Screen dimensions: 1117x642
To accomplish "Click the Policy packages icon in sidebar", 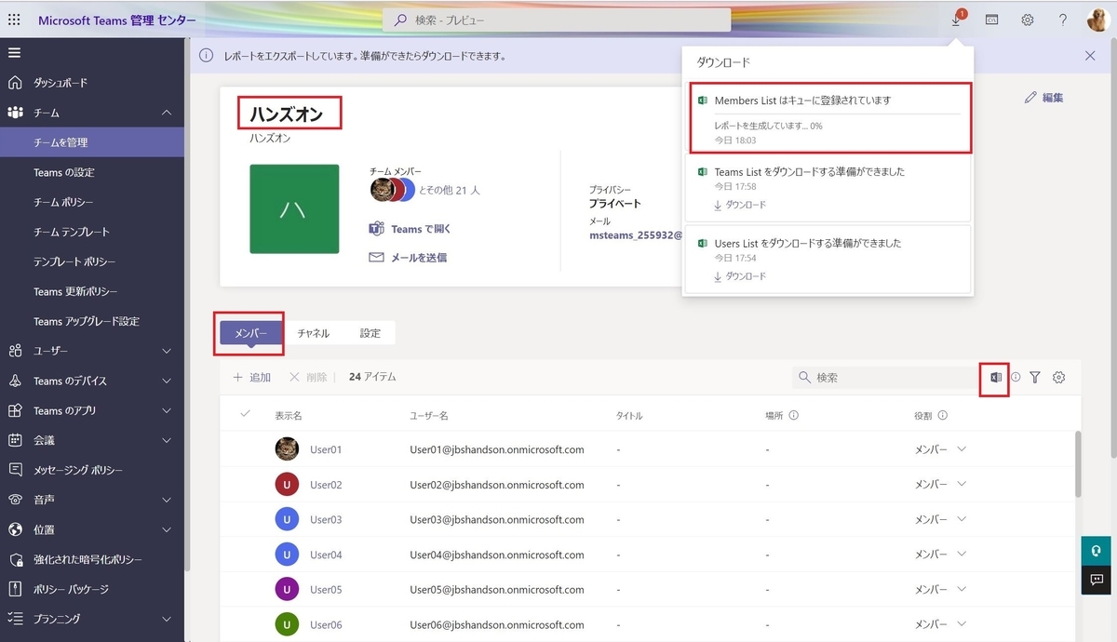I will [15, 589].
